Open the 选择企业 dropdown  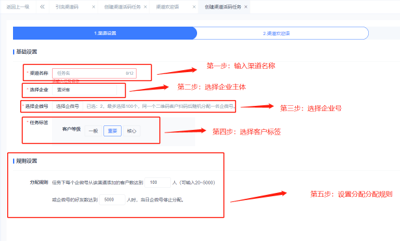pyautogui.click(x=85, y=90)
